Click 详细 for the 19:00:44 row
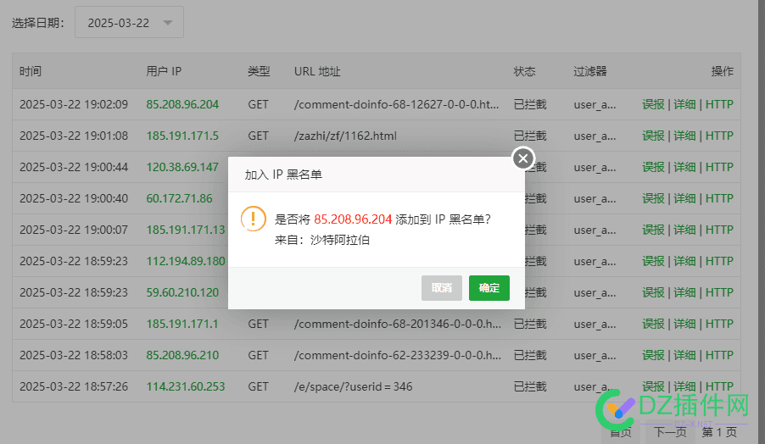This screenshot has width=765, height=444. (684, 167)
